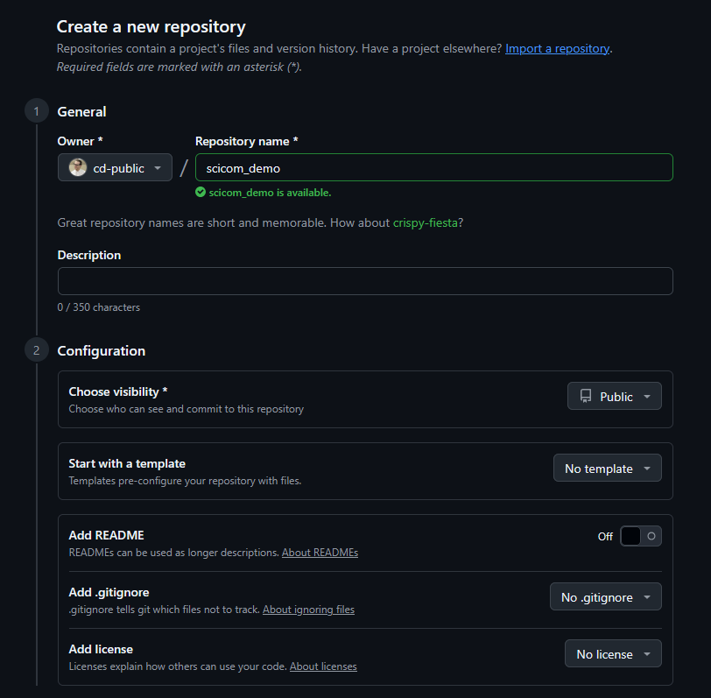
Task: Click the cd-public owner avatar icon
Action: pyautogui.click(x=78, y=168)
